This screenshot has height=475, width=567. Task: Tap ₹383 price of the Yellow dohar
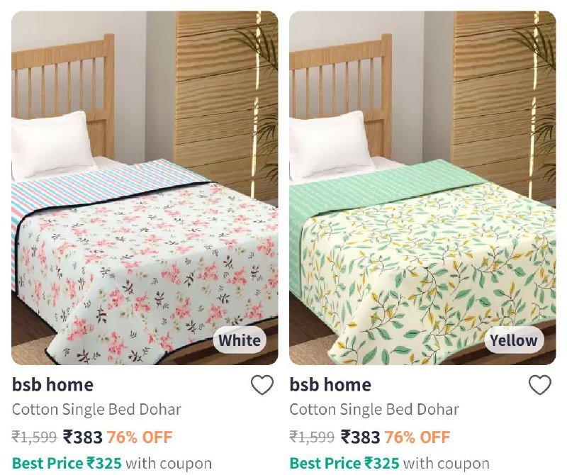click(361, 437)
